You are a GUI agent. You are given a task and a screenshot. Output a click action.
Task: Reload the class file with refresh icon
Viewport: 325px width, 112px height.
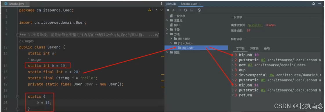click(186, 10)
